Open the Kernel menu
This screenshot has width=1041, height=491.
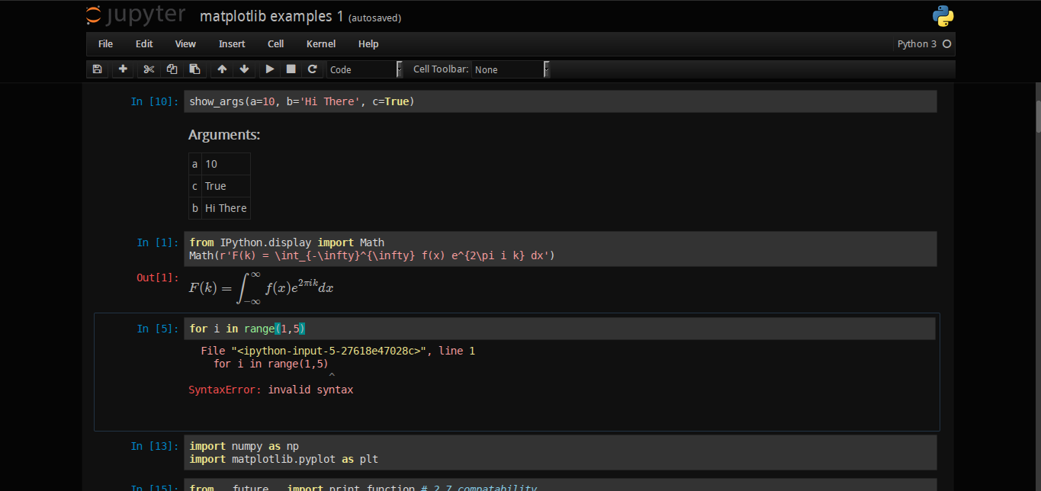[320, 43]
